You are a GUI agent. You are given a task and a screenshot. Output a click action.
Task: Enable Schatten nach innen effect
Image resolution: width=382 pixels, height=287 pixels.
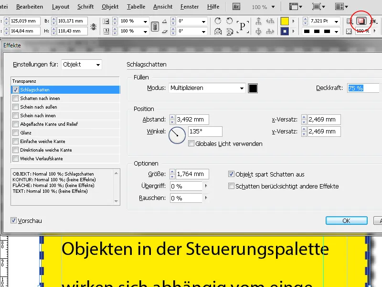(16, 99)
